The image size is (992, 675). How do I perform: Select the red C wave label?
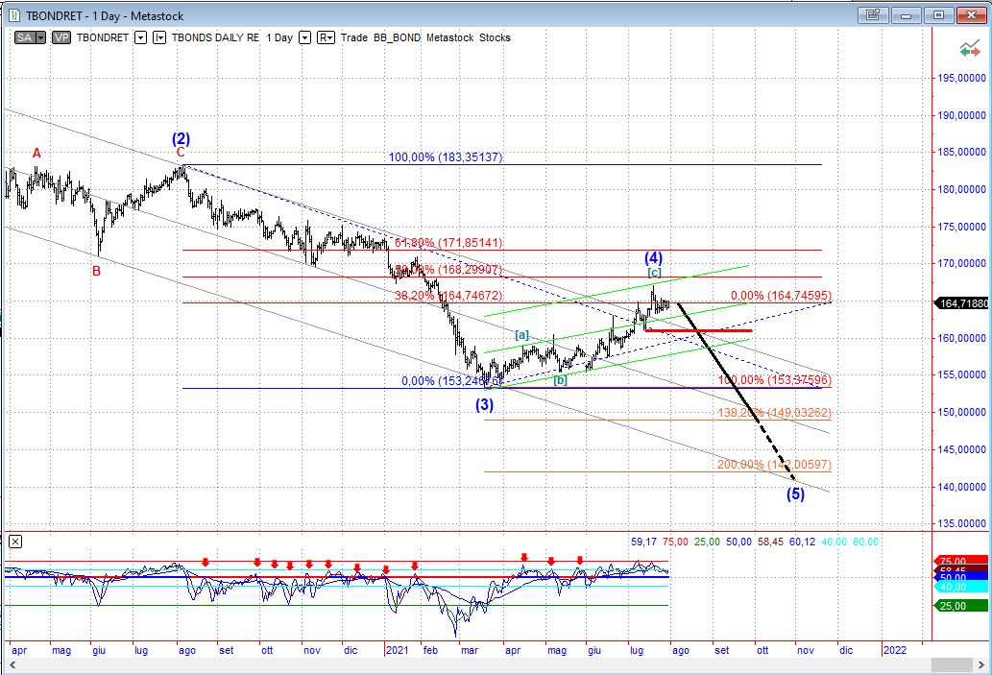[181, 153]
